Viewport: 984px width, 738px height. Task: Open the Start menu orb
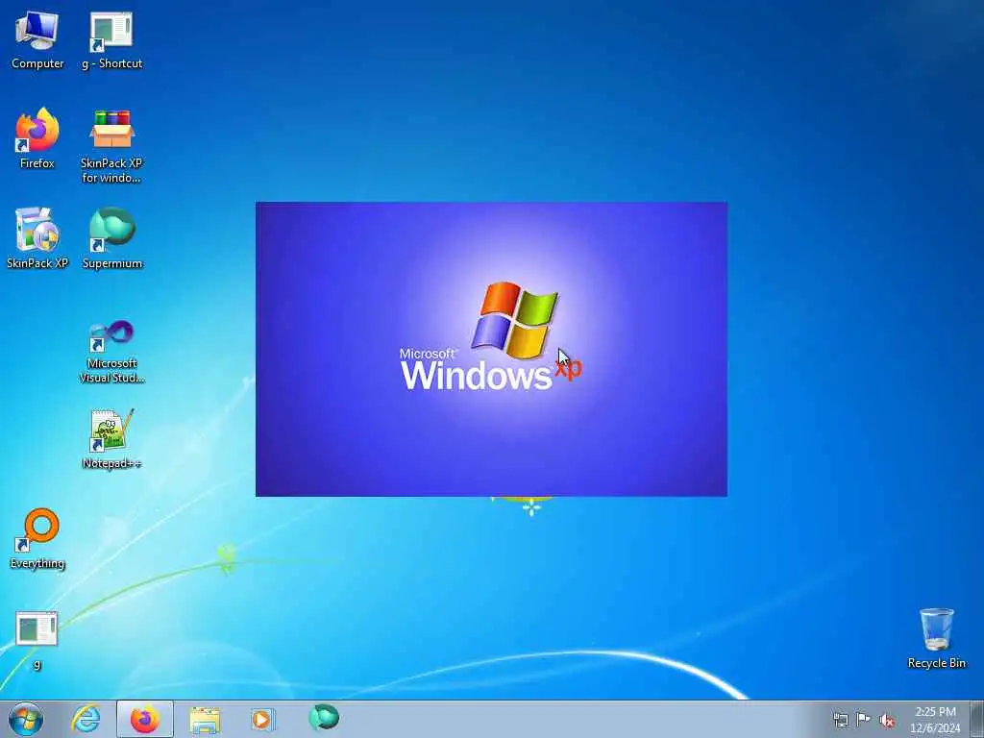point(26,719)
